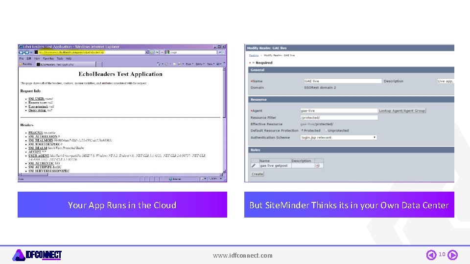The image size is (470, 264).
Task: Click the vertical scrollbar in IE
Action: click(x=224, y=120)
